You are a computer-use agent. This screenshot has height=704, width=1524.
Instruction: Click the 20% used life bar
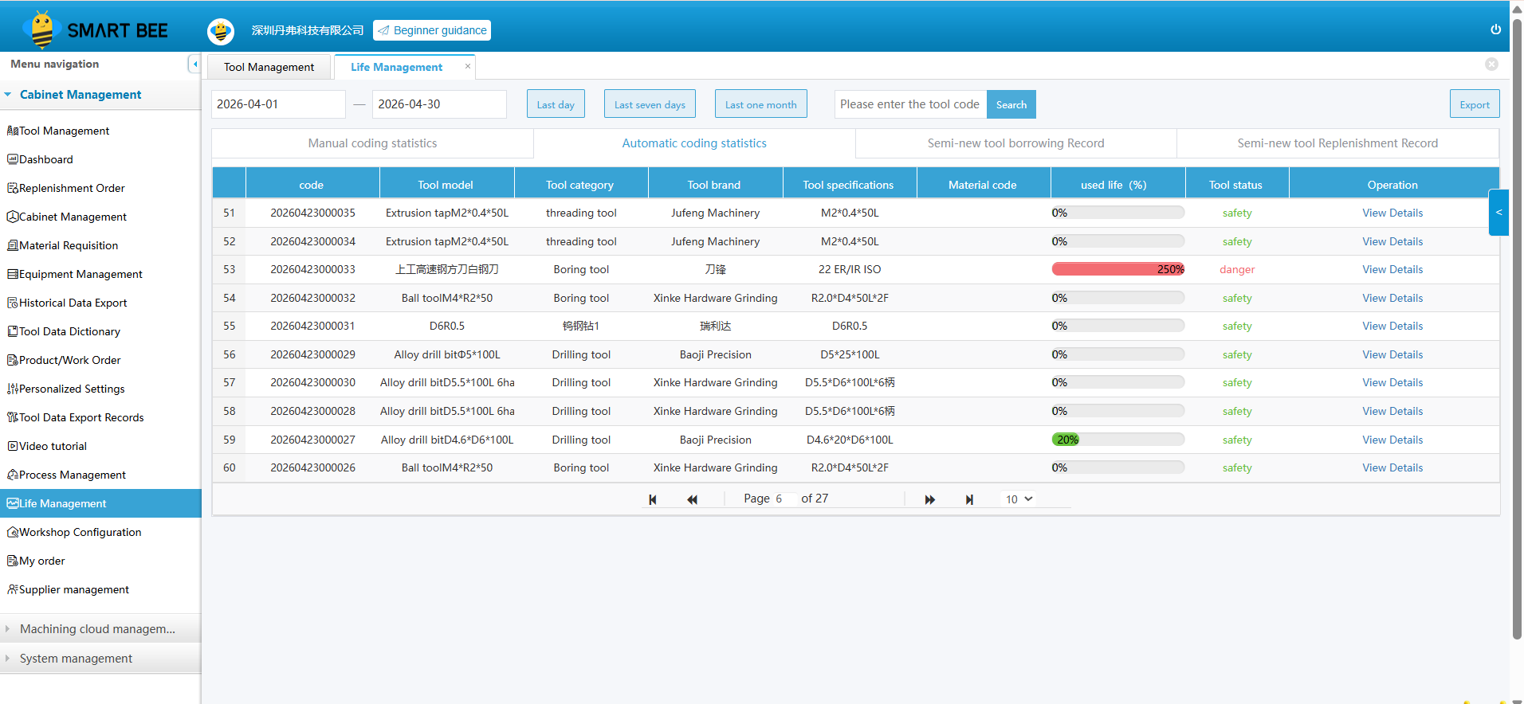tap(1117, 440)
